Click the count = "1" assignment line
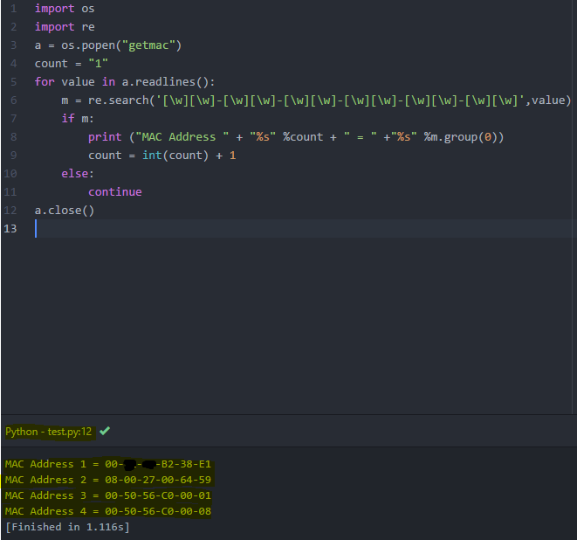 71,64
